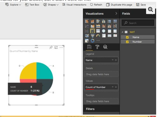The width and height of the screenshot is (158, 117).
Task: Select the clustered bar chart visualization
Action: (x=98, y=21)
